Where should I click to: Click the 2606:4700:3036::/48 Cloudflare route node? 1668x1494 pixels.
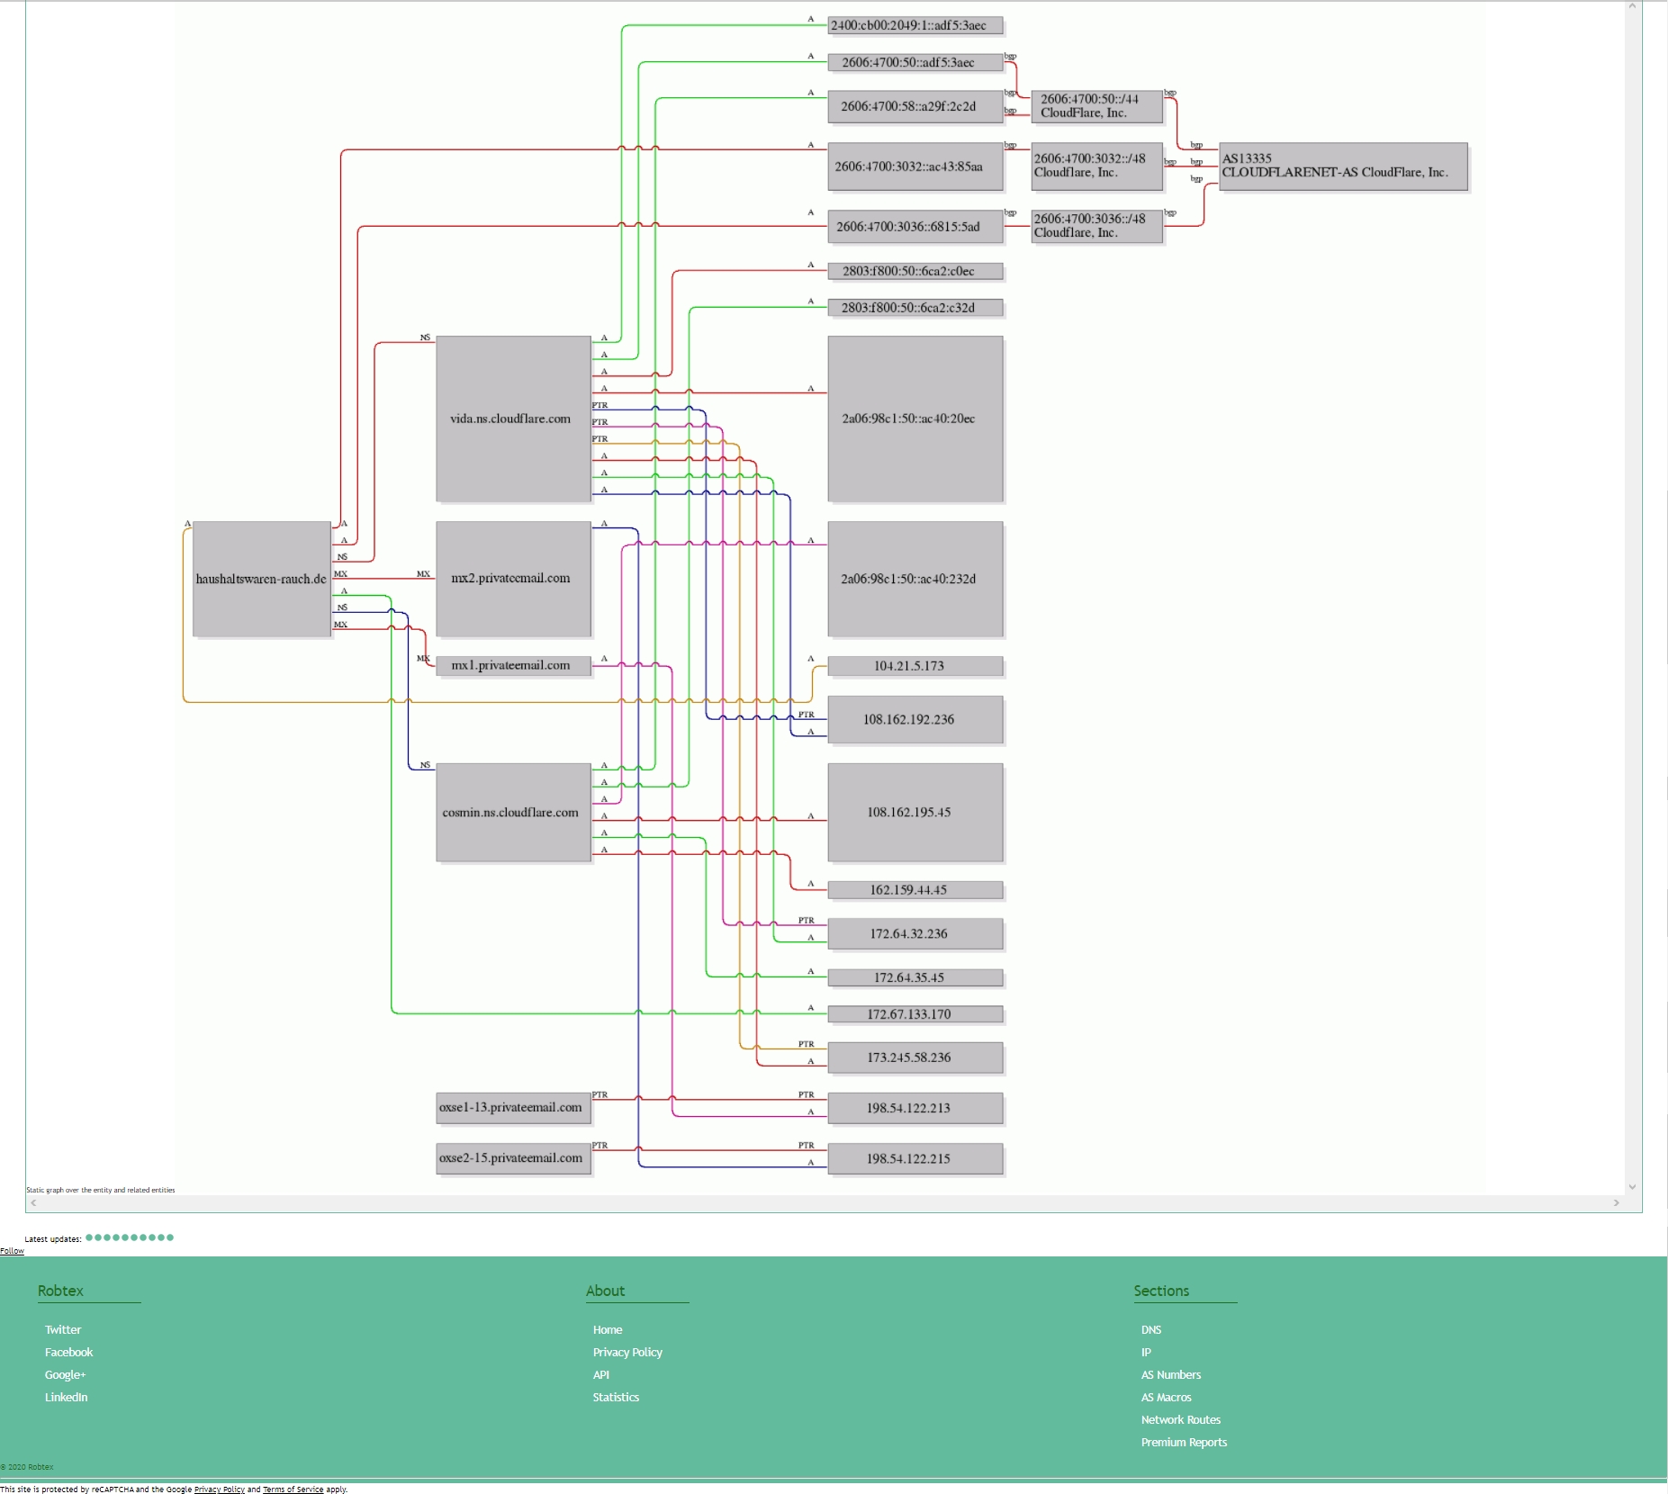click(1097, 227)
